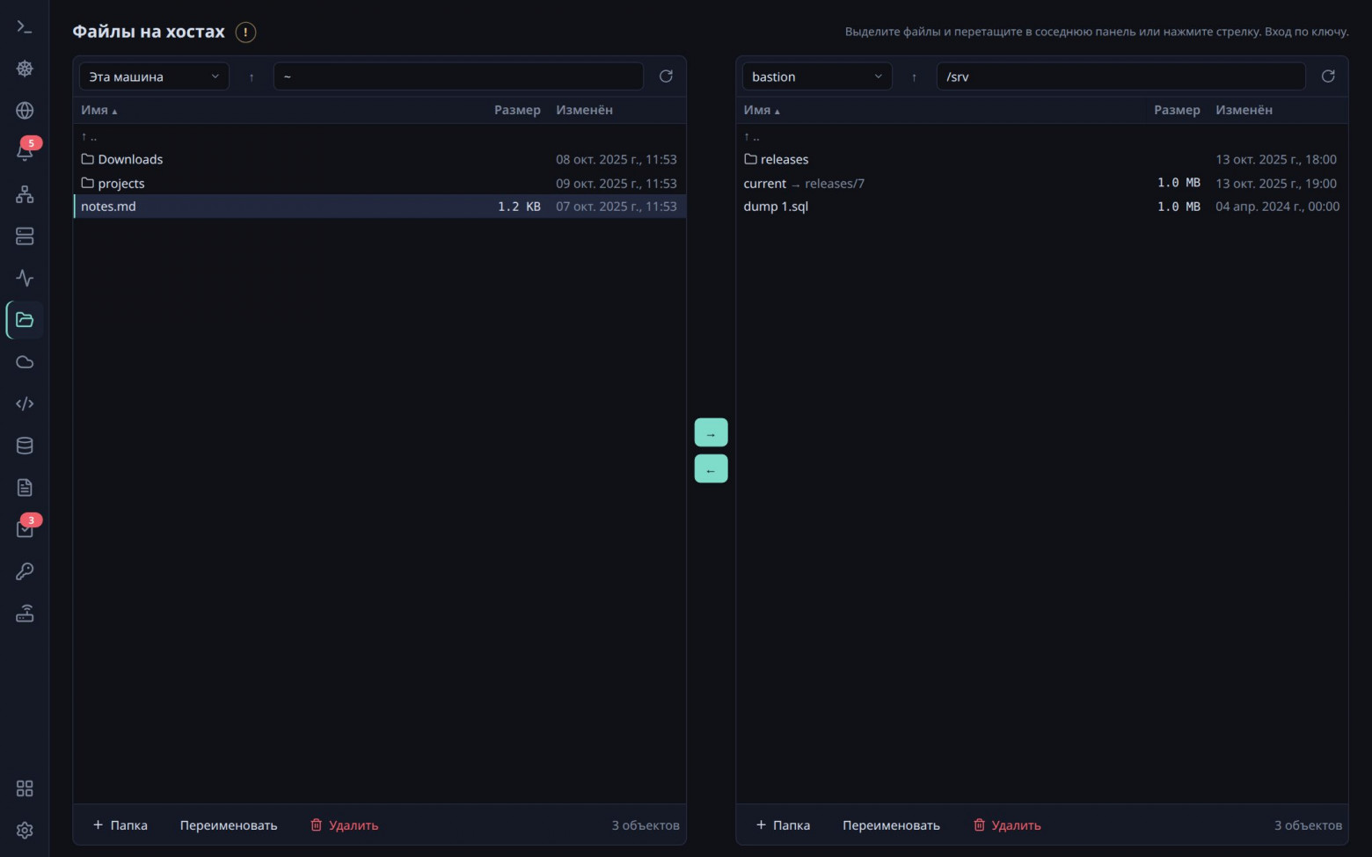Select the current symlink row
The image size is (1372, 857).
tap(1042, 183)
